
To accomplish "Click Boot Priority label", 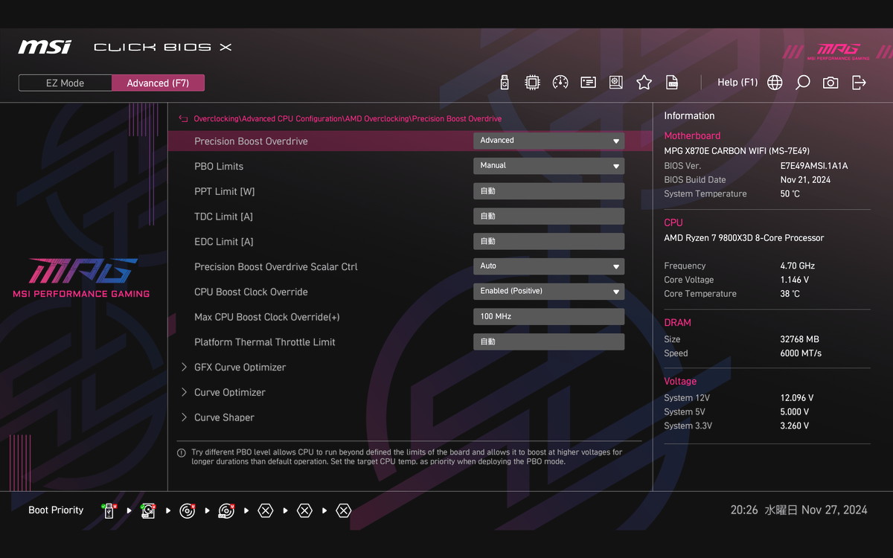I will (56, 510).
